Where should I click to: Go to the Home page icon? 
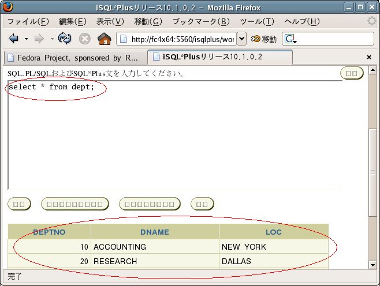tap(104, 39)
